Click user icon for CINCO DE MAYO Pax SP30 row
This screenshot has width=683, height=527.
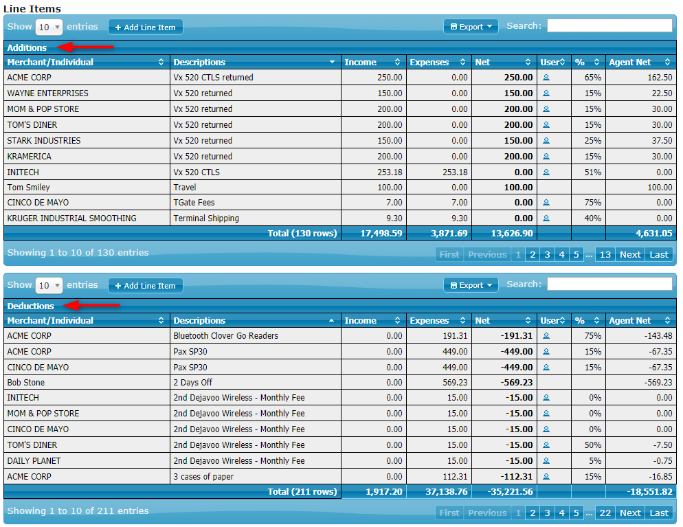pyautogui.click(x=546, y=367)
